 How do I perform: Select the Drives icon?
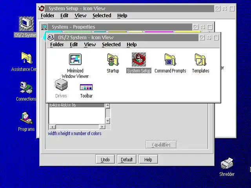pyautogui.click(x=61, y=85)
